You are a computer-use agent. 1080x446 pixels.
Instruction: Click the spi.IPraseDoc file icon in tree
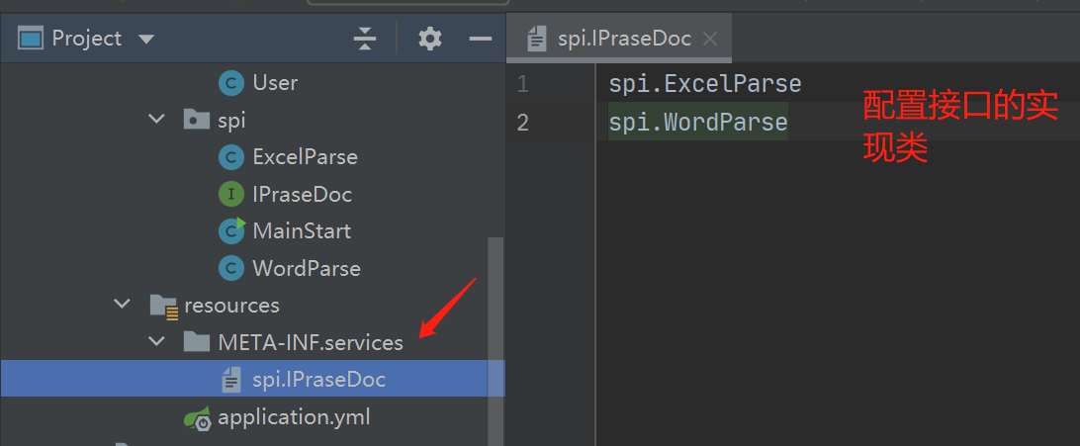[230, 380]
